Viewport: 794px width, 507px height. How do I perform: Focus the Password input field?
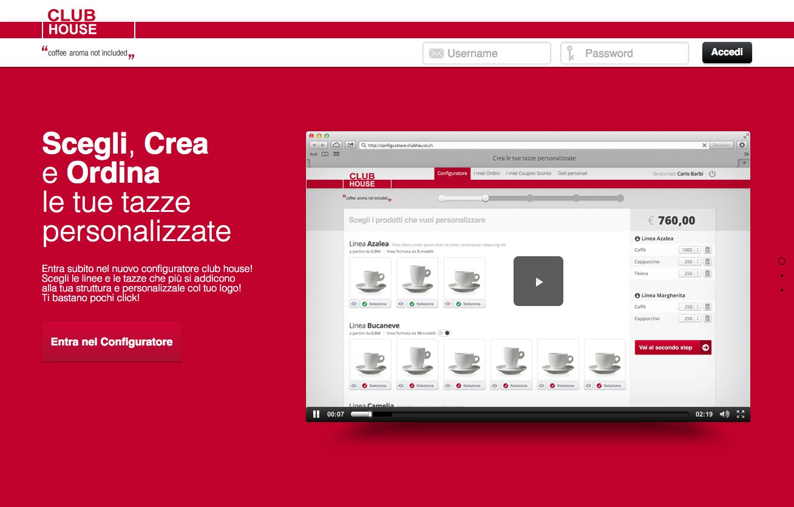click(625, 53)
